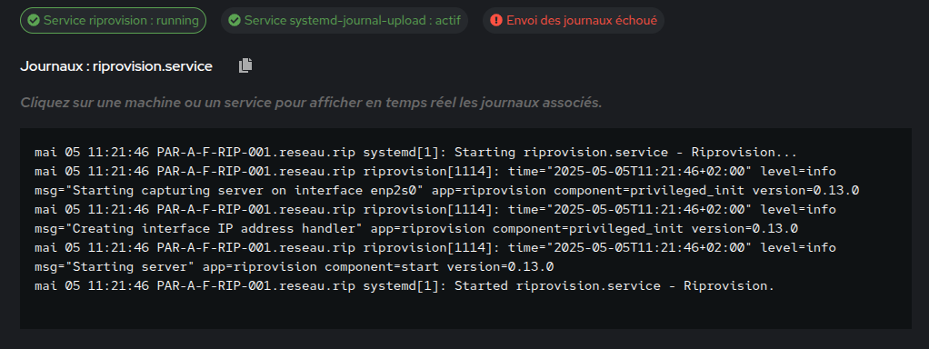Click log message Creating interface IP address handler
This screenshot has width=929, height=349.
coord(416,229)
